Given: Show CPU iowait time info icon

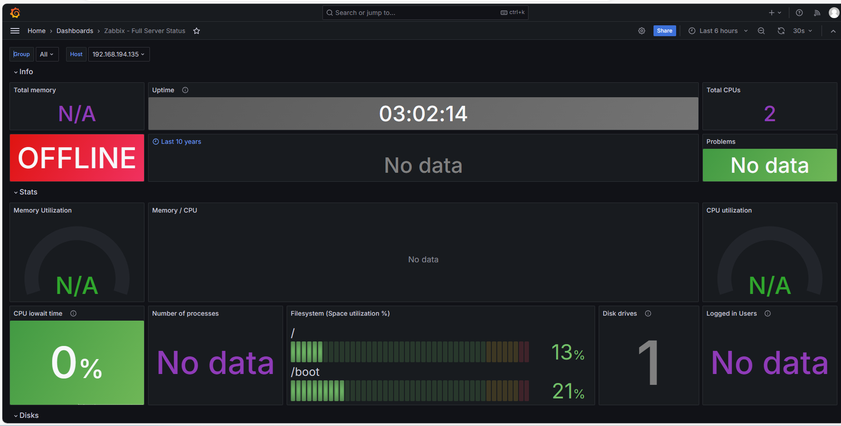Looking at the screenshot, I should click(x=73, y=313).
